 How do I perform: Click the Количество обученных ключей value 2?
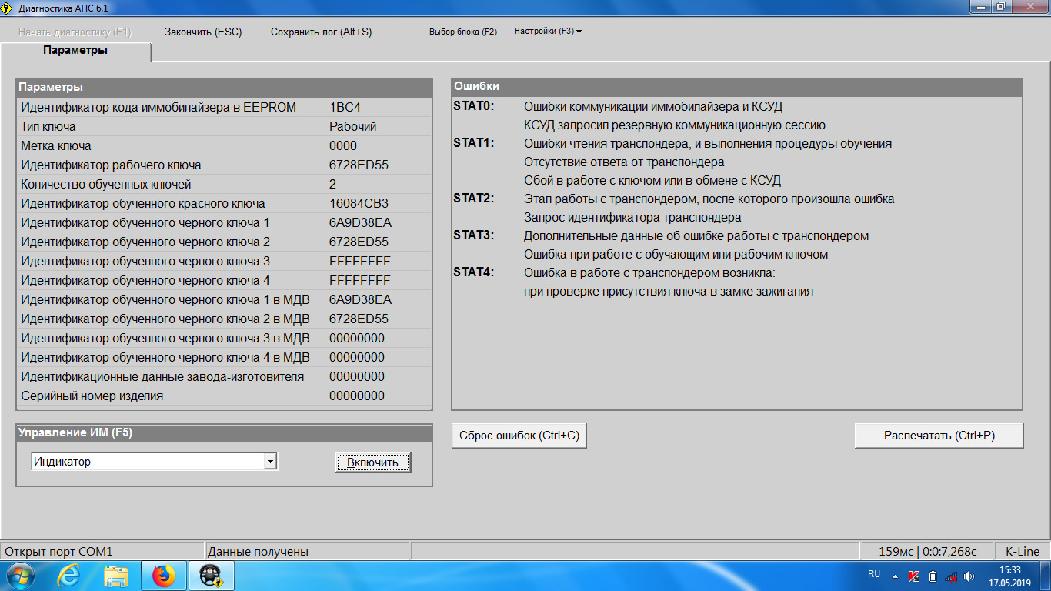point(332,185)
